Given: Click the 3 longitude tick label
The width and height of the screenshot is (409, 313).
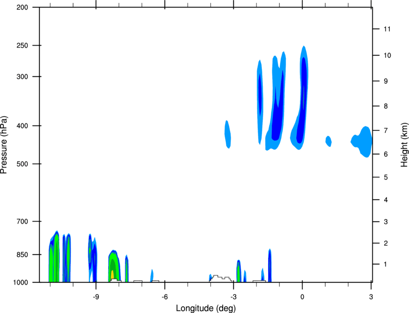Looking at the screenshot, I should pyautogui.click(x=371, y=297).
